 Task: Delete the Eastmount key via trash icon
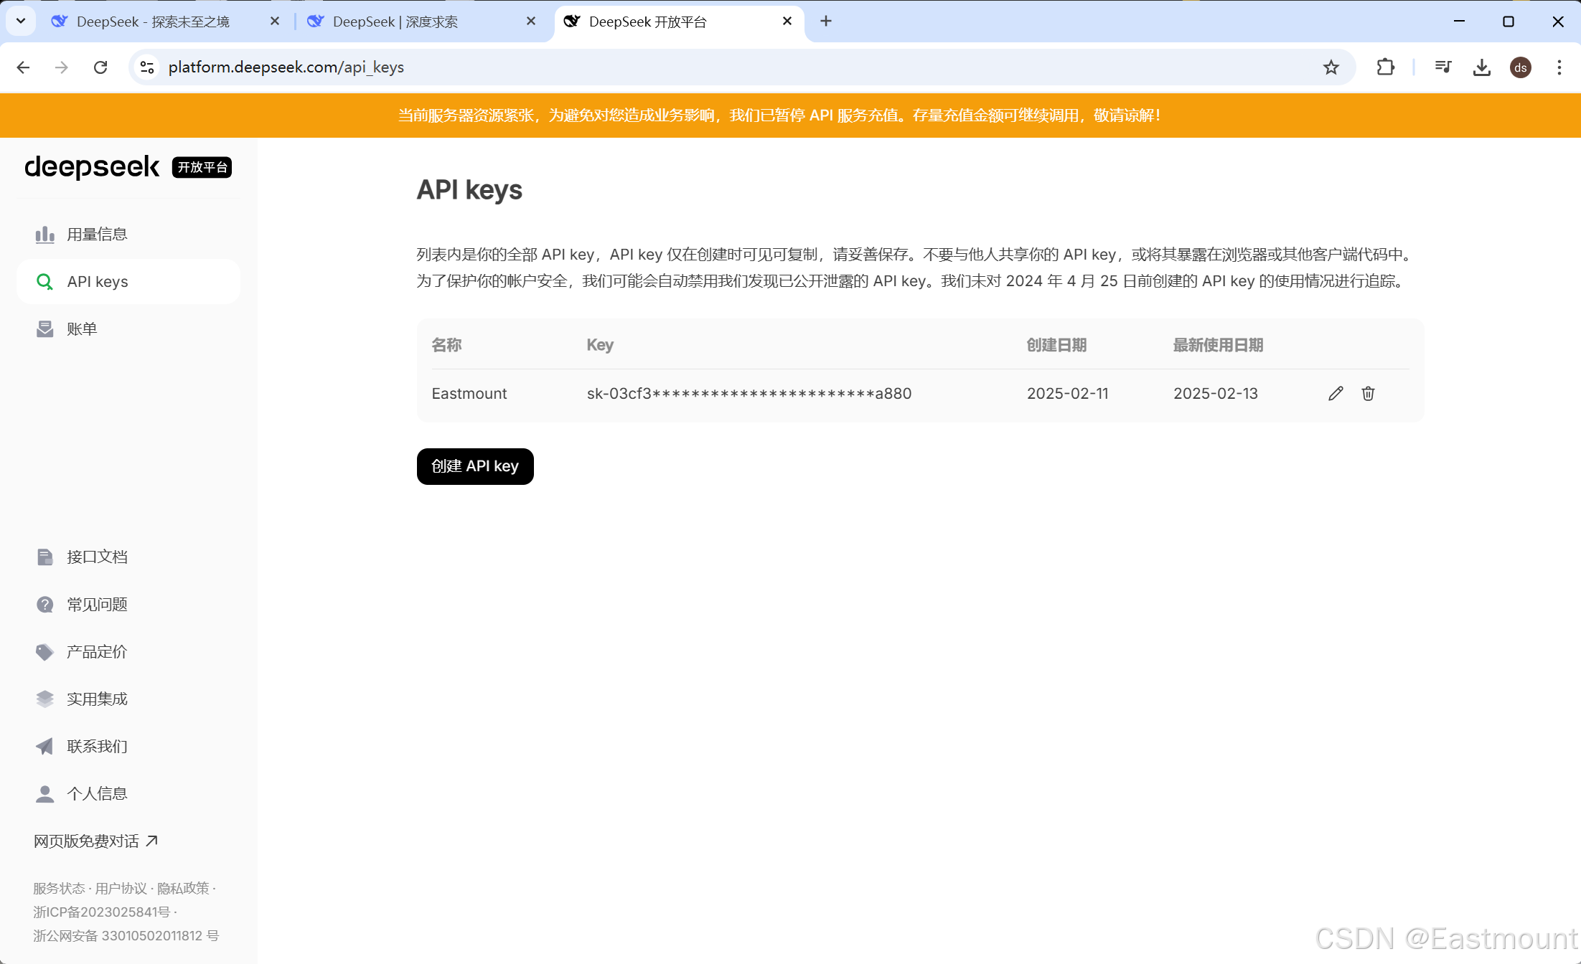click(x=1368, y=393)
